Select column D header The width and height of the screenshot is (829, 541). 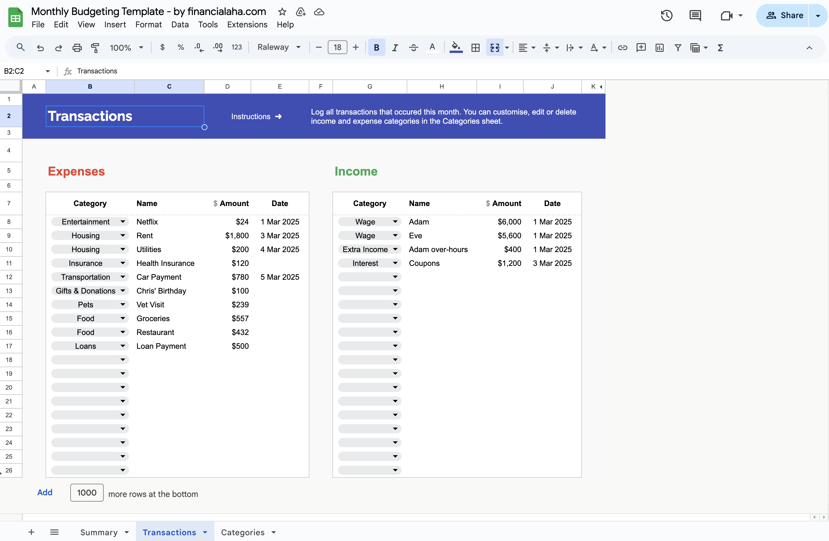click(227, 86)
